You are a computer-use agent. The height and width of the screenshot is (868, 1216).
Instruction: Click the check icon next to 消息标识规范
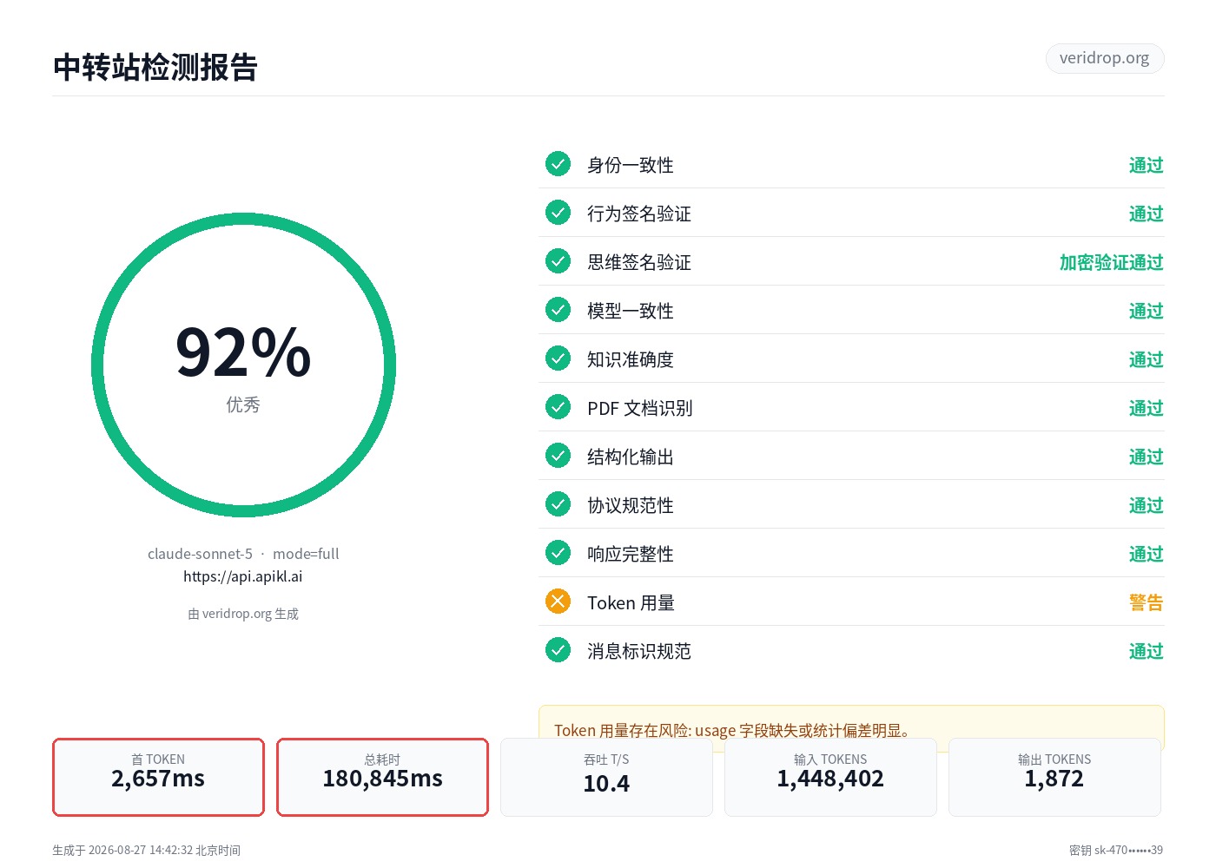click(x=558, y=650)
